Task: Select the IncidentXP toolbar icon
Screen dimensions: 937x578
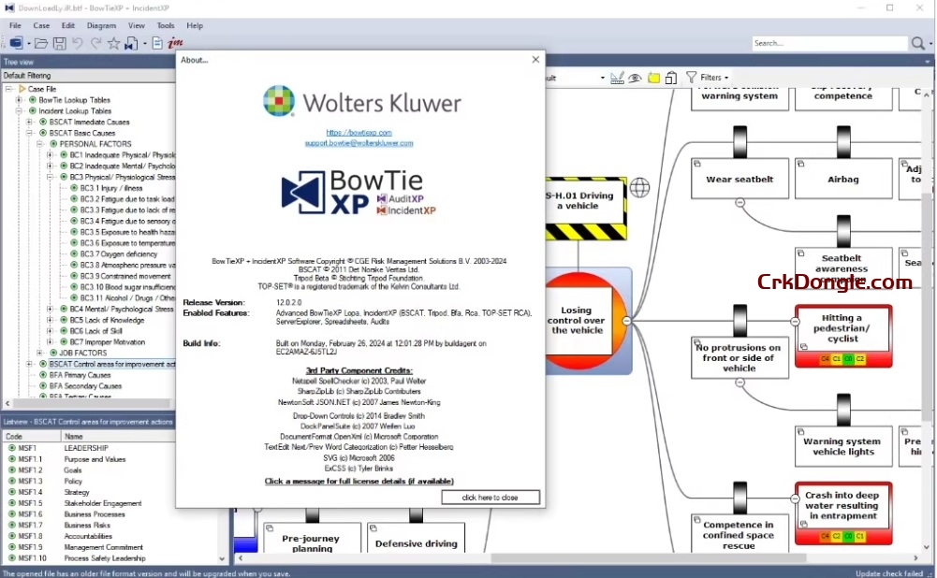Action: tap(175, 43)
